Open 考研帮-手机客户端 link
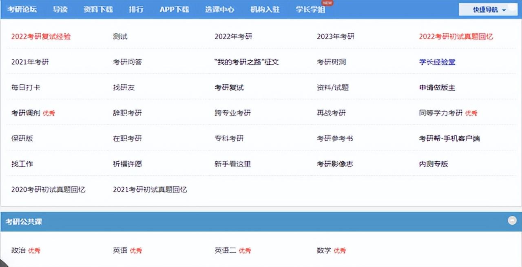Viewport: 522px width, 267px height. [x=449, y=138]
